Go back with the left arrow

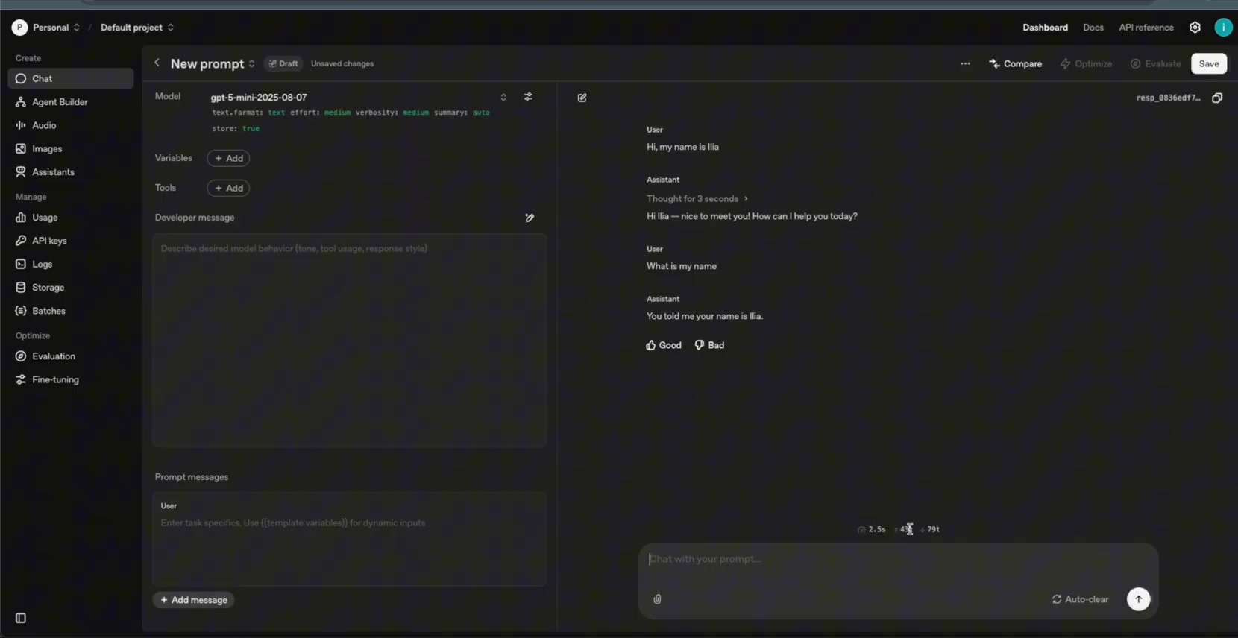[157, 63]
